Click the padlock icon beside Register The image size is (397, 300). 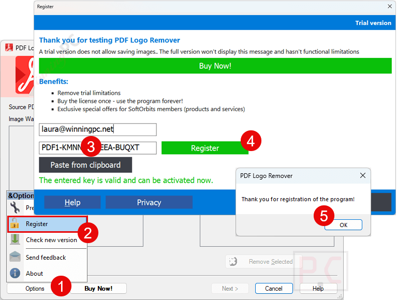tap(14, 223)
